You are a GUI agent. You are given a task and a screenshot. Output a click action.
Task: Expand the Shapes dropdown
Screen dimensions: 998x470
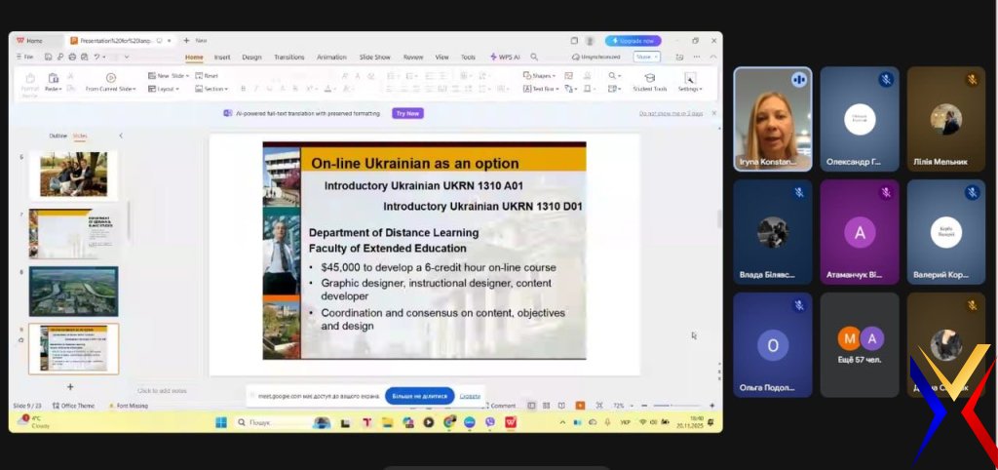(x=539, y=75)
